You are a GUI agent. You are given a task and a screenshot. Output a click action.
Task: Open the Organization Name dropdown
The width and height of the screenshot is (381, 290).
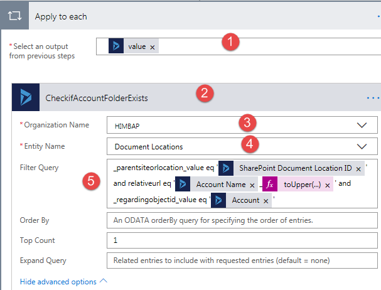pyautogui.click(x=362, y=125)
